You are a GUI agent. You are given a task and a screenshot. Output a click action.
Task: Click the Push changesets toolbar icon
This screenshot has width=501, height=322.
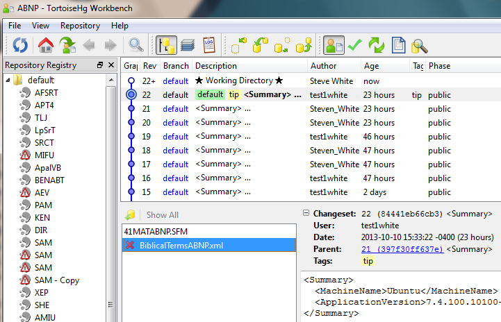[303, 46]
